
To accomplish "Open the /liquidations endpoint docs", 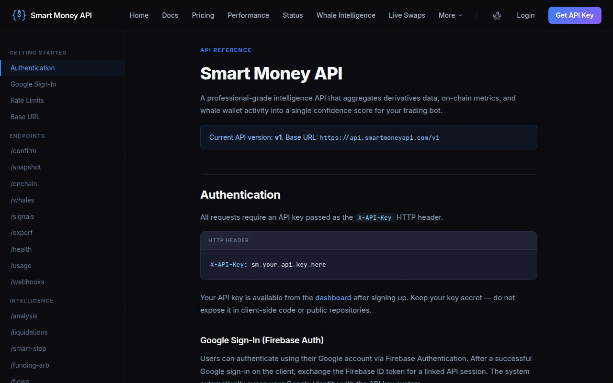I will click(62, 332).
